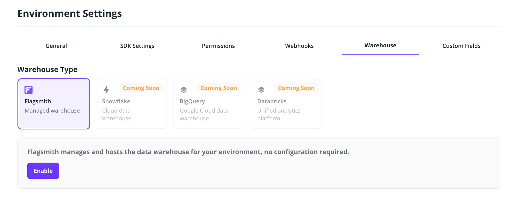Open the Webhooks tab
The image size is (516, 204).
click(x=299, y=46)
